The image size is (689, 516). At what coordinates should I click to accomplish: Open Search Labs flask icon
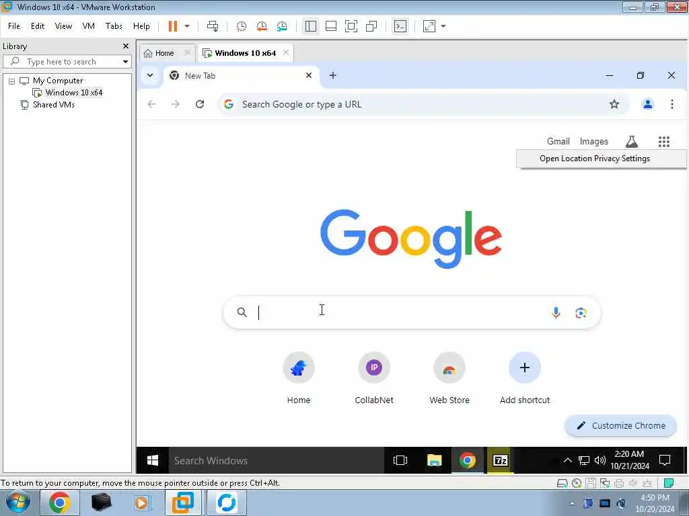631,141
